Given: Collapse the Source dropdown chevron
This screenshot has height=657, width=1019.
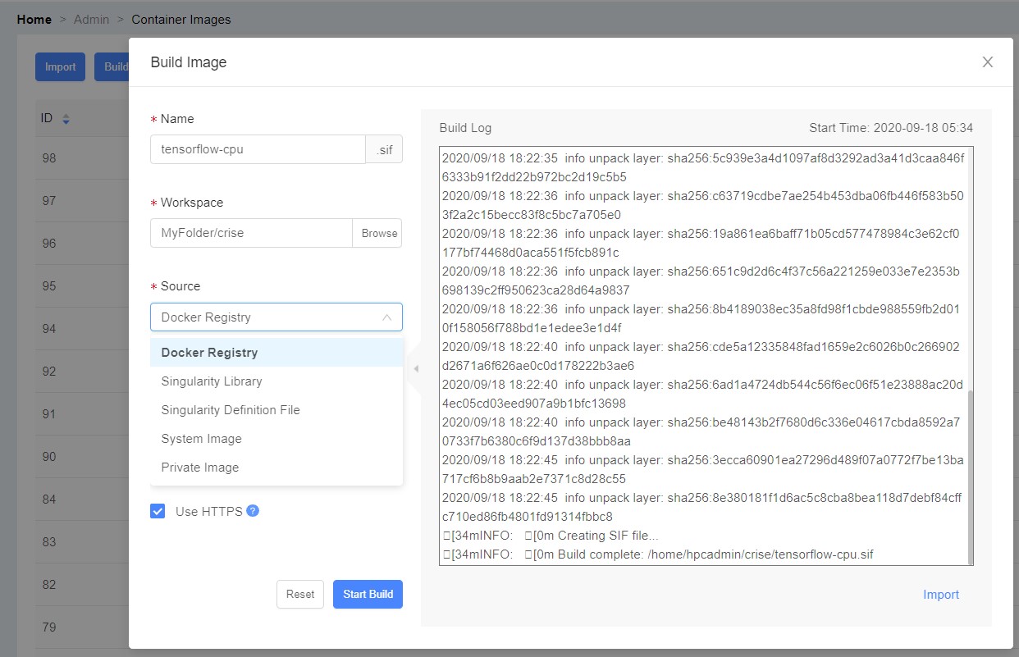Looking at the screenshot, I should click(x=386, y=317).
